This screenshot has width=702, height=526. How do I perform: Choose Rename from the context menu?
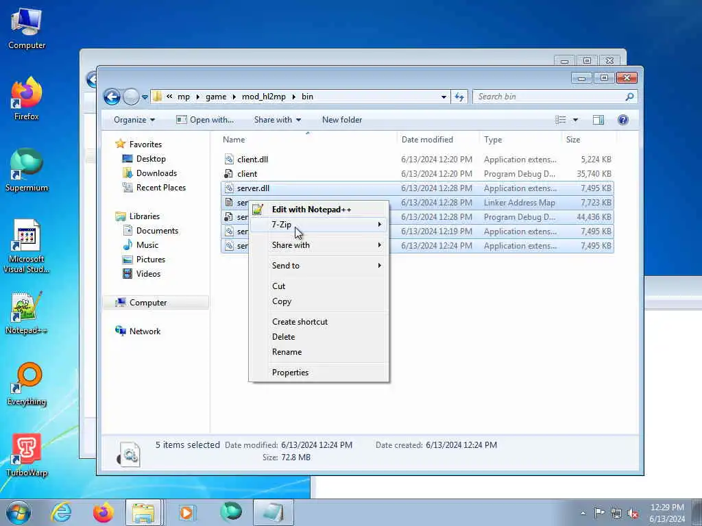coord(319,352)
